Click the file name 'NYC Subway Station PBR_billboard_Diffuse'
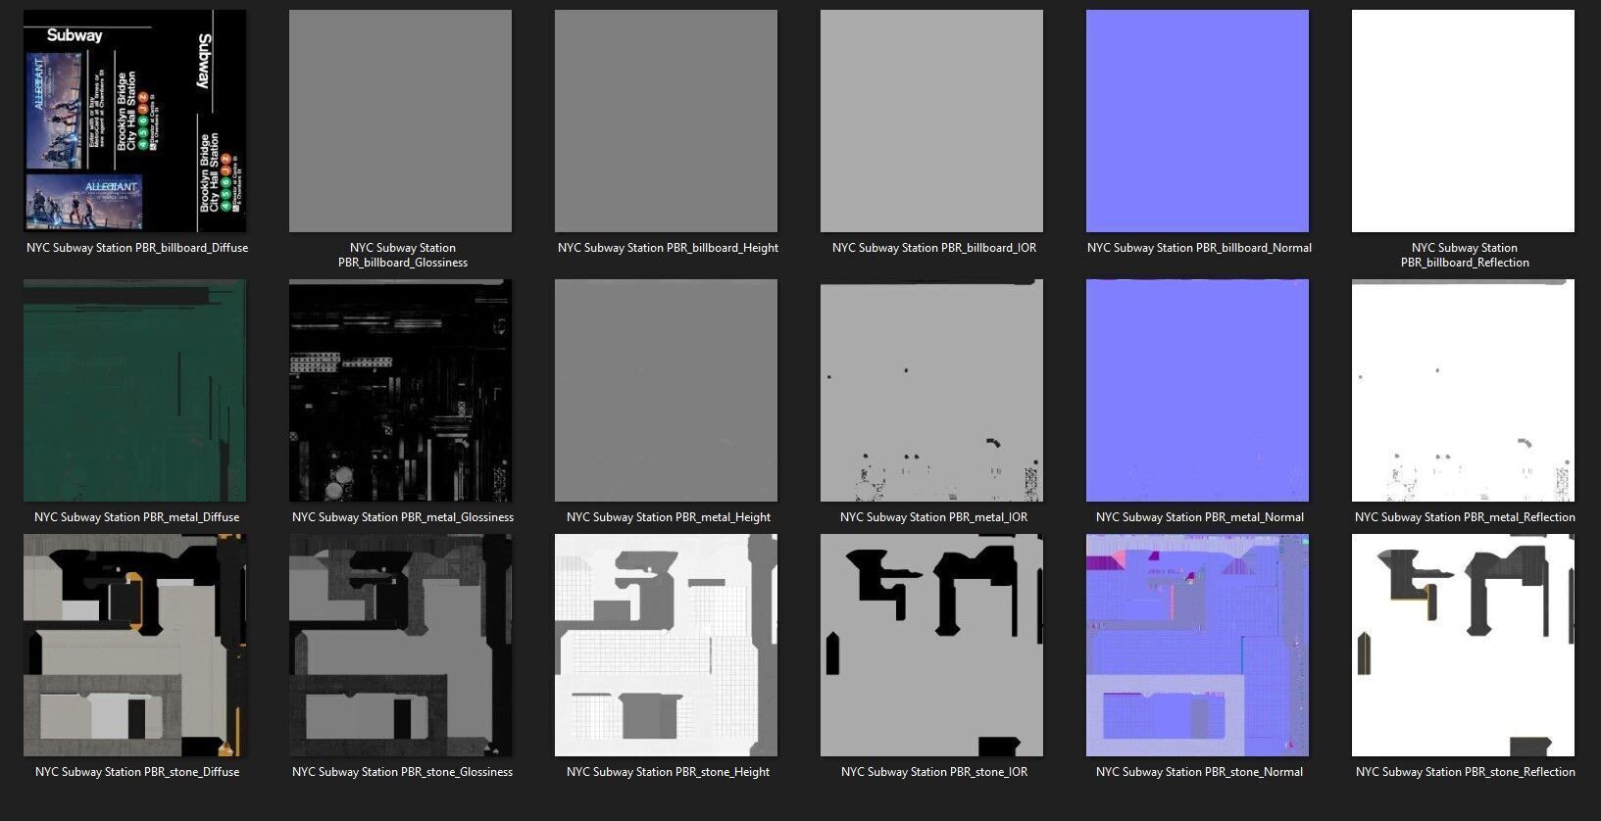 click(137, 248)
